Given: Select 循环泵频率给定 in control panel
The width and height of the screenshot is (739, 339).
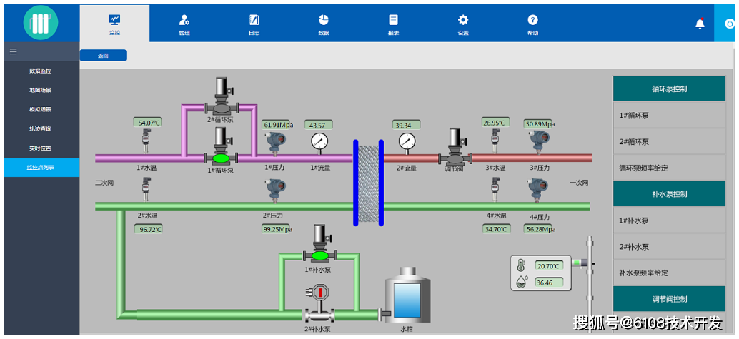Looking at the screenshot, I should pos(669,168).
